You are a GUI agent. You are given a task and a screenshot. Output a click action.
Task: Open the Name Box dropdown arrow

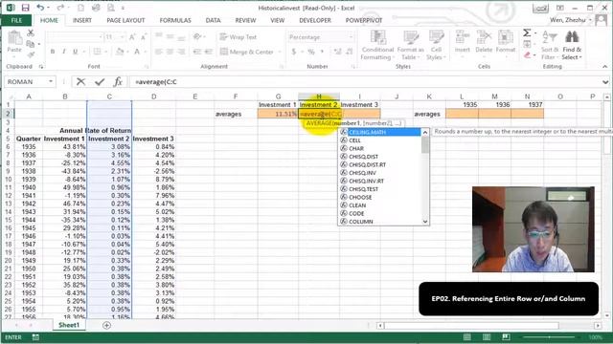51,81
